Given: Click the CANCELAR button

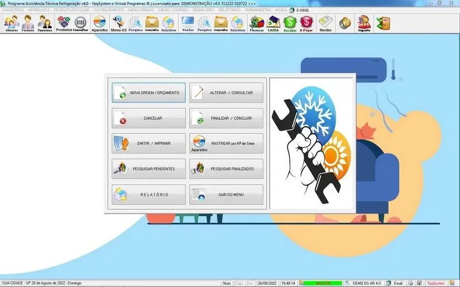Looking at the screenshot, I should tap(149, 118).
